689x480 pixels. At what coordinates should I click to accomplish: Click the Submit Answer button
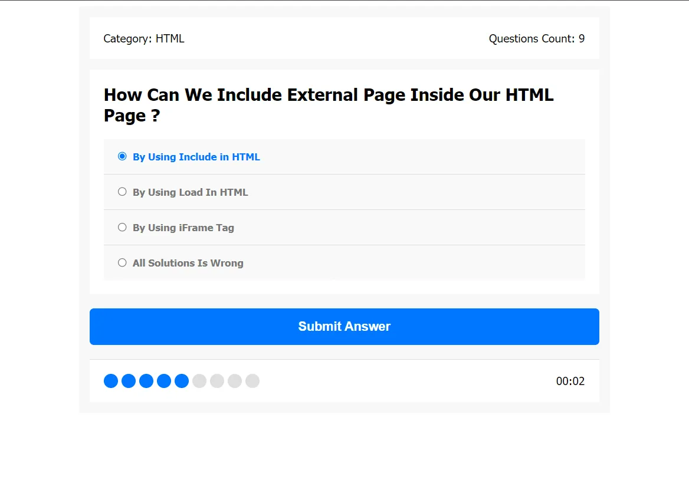coord(344,327)
